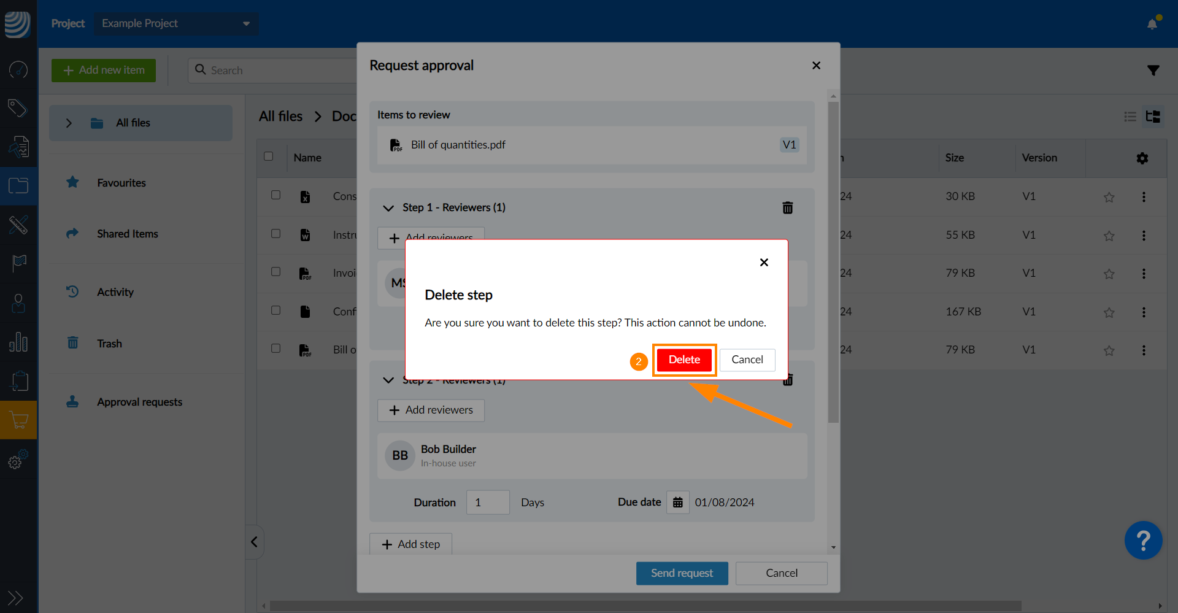1178x613 pixels.
Task: Open Approval requests in sidebar
Action: click(139, 402)
